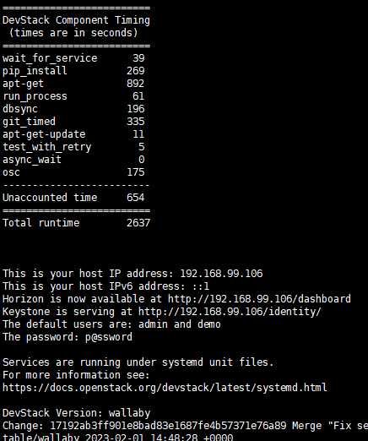This screenshot has width=368, height=441.
Task: Click the Total runtime value 2637
Action: (x=138, y=223)
